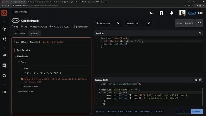
Task: Click the ATTEMPT button
Action: click(x=197, y=111)
